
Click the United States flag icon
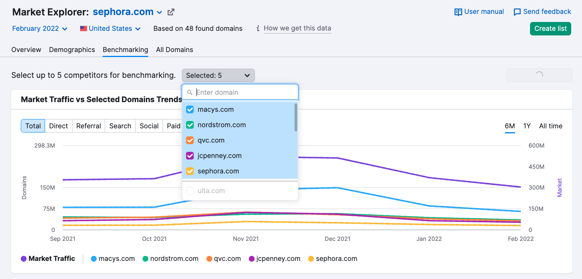click(83, 29)
